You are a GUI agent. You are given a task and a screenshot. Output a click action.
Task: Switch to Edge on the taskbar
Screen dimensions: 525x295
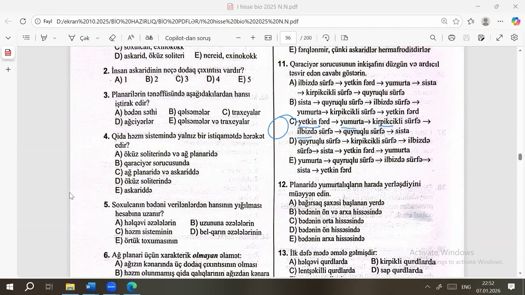(132, 287)
